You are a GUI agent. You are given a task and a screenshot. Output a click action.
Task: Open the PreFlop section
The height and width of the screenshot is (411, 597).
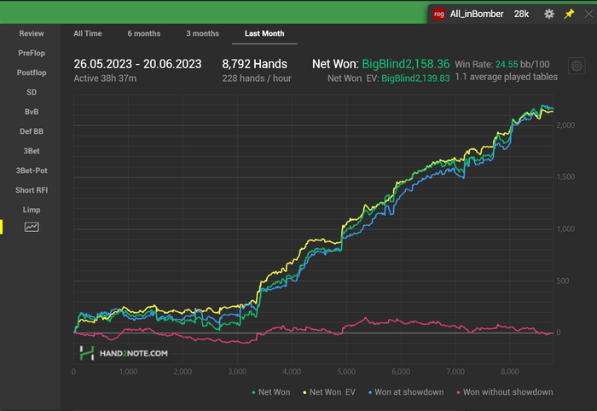click(x=32, y=53)
